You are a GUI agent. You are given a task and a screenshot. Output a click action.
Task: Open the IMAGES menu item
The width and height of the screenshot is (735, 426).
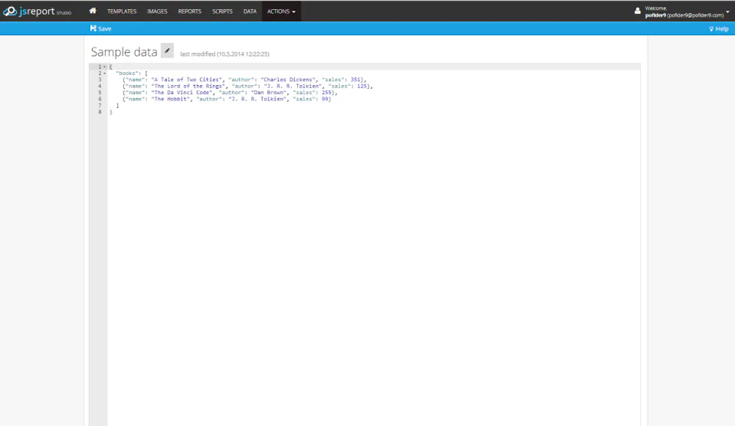(x=157, y=11)
